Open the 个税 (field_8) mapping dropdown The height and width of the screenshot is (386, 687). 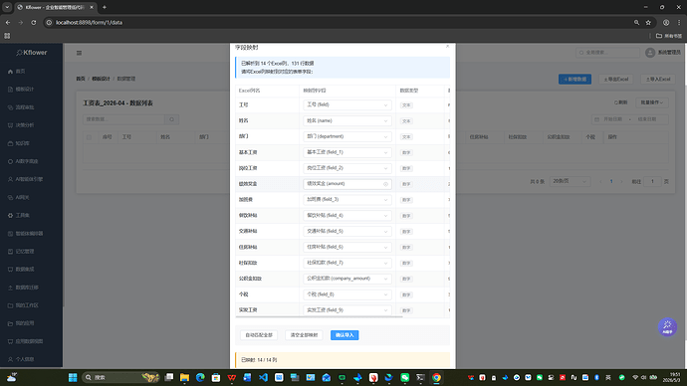[347, 294]
